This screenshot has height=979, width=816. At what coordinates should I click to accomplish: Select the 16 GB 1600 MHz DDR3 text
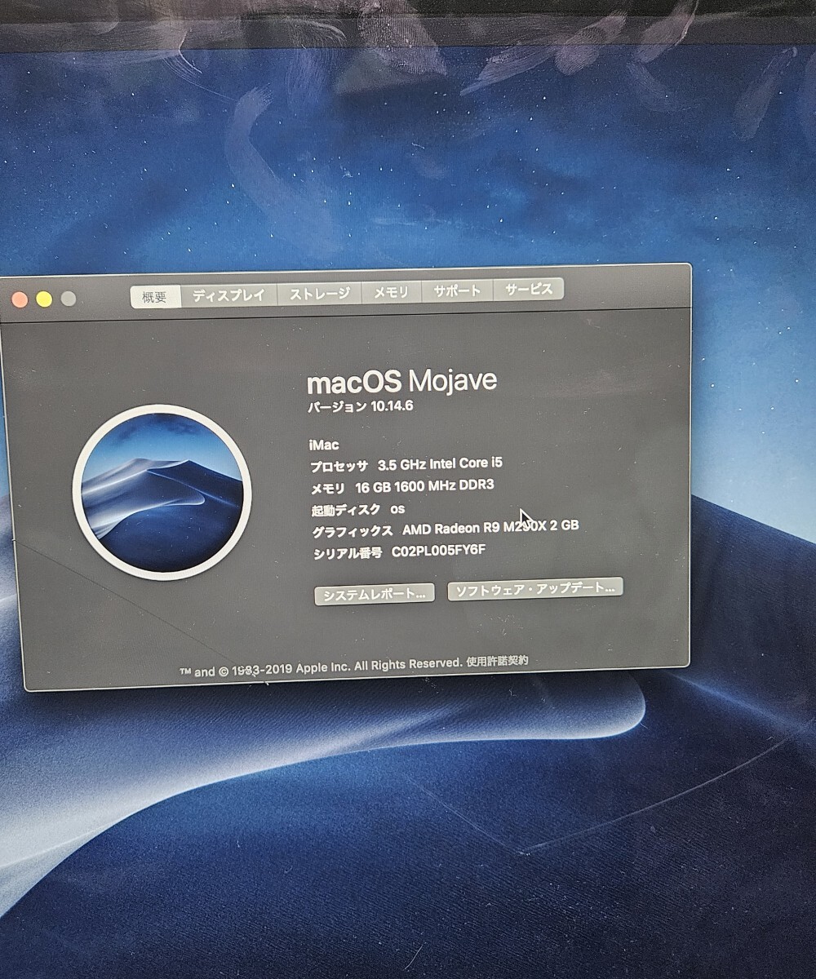tap(424, 486)
